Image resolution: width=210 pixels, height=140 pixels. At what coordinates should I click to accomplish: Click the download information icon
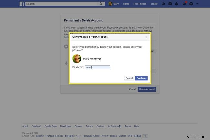[66, 63]
